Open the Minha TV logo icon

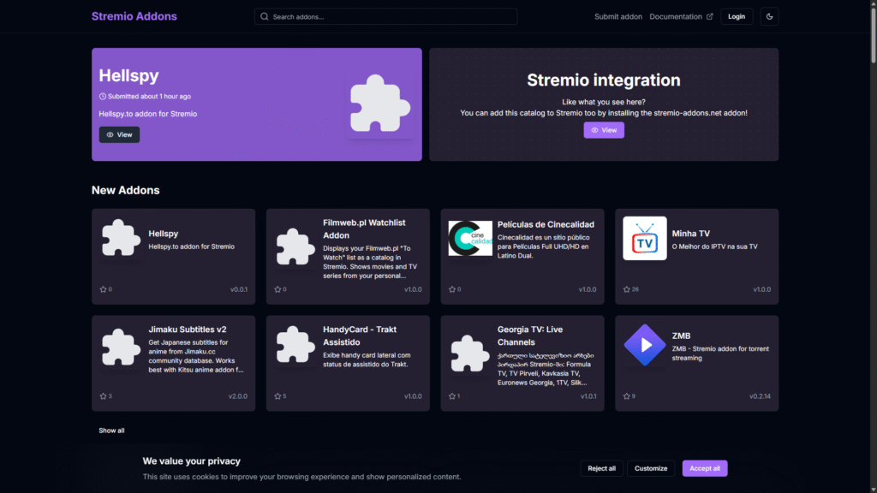[644, 238]
